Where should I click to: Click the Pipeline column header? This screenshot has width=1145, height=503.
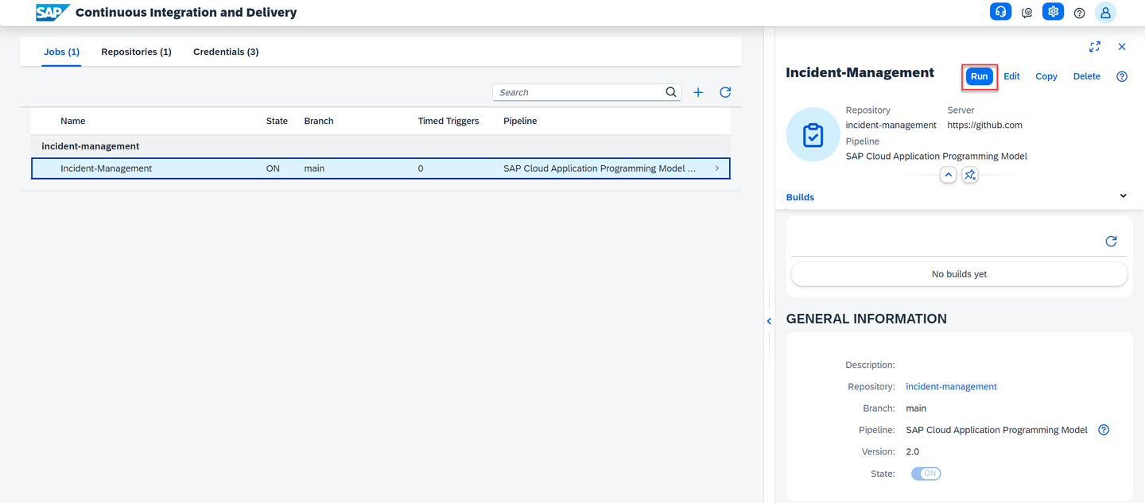pos(520,121)
